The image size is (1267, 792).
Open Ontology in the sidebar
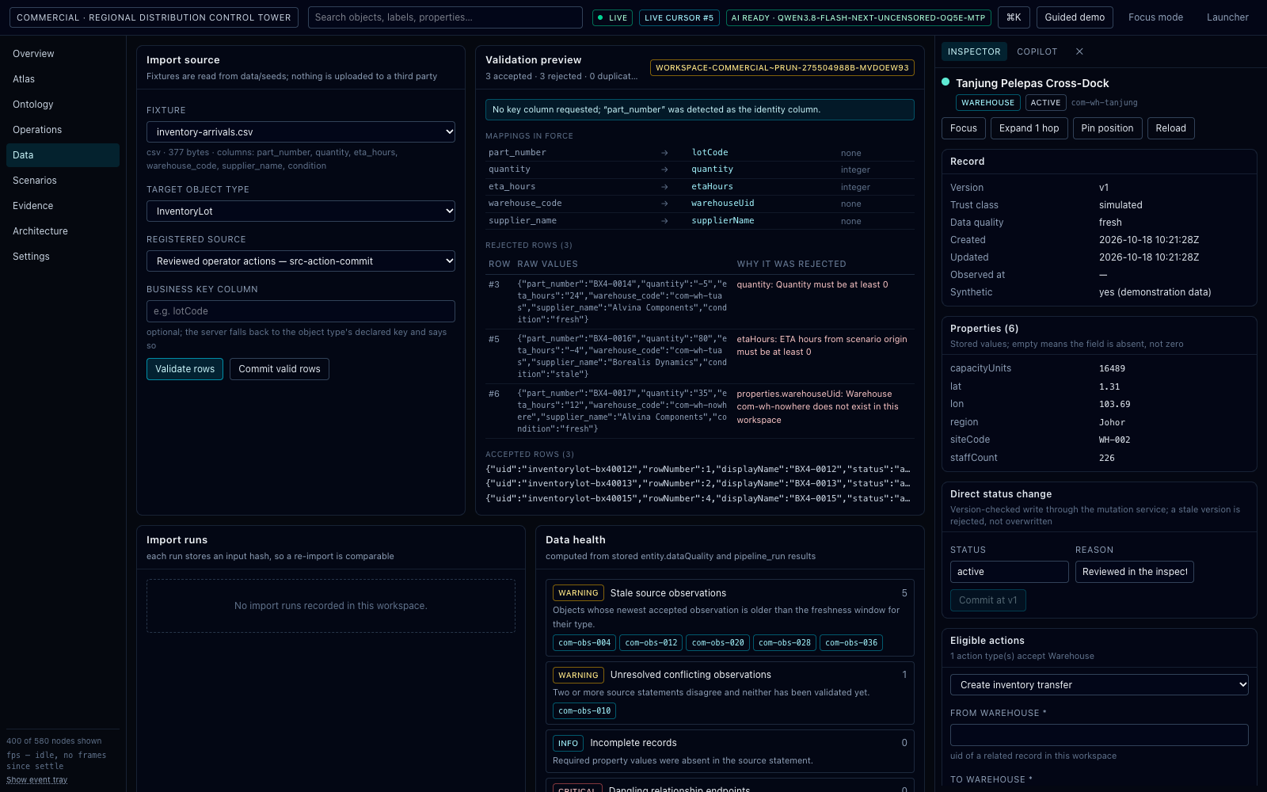click(x=63, y=105)
